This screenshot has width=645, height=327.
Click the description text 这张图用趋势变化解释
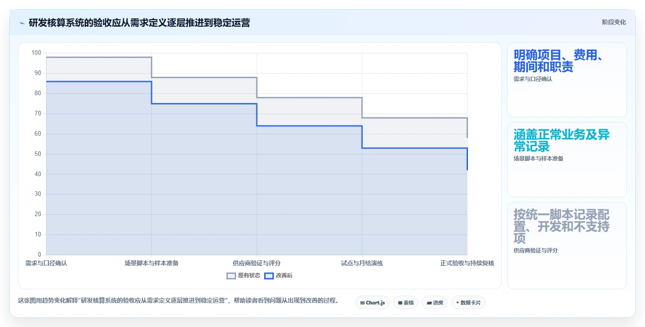tap(179, 301)
